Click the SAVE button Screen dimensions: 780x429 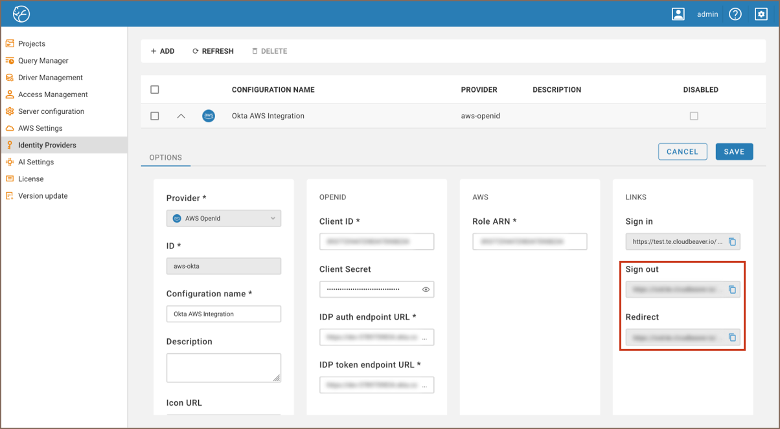point(734,151)
